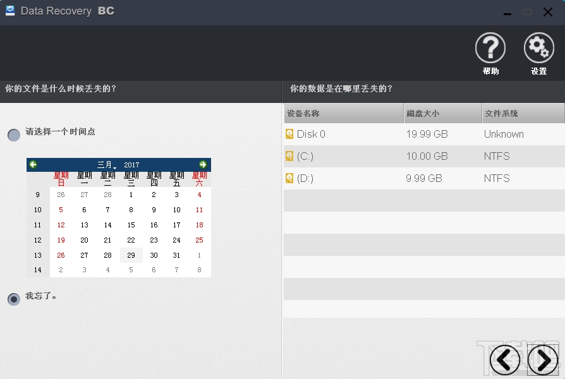Image resolution: width=565 pixels, height=379 pixels.
Task: Click the 19.99 GB size cell
Action: (x=427, y=134)
